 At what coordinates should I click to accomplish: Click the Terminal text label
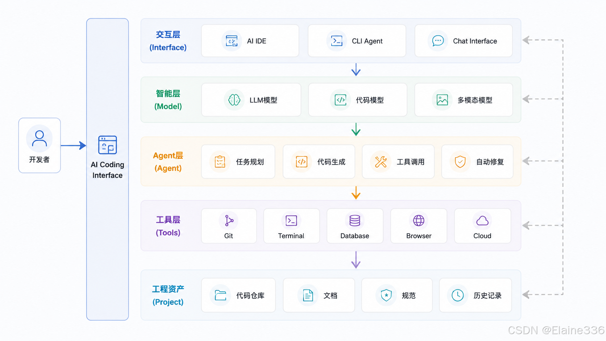coord(291,236)
